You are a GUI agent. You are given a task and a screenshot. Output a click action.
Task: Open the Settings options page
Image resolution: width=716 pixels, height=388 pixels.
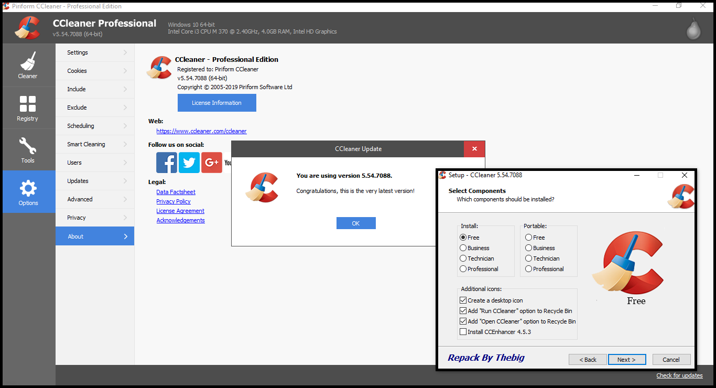coord(95,52)
